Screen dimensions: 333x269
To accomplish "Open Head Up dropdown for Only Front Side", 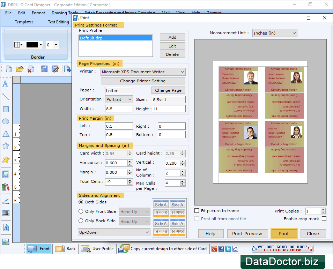I will pos(135,212).
